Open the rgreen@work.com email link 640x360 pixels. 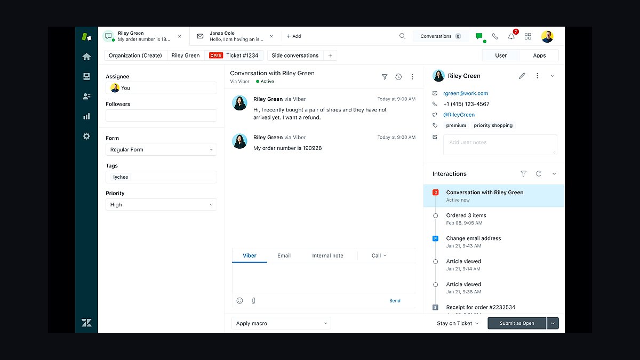click(x=466, y=93)
